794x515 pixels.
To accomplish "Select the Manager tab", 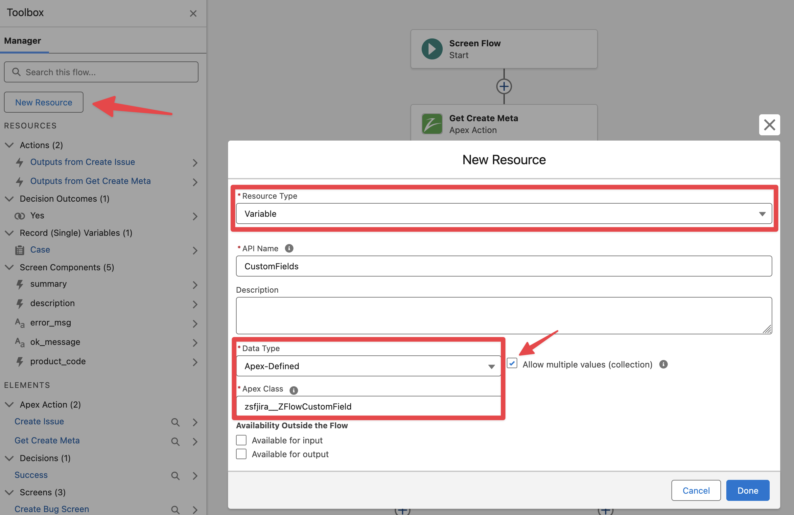I will [x=23, y=41].
